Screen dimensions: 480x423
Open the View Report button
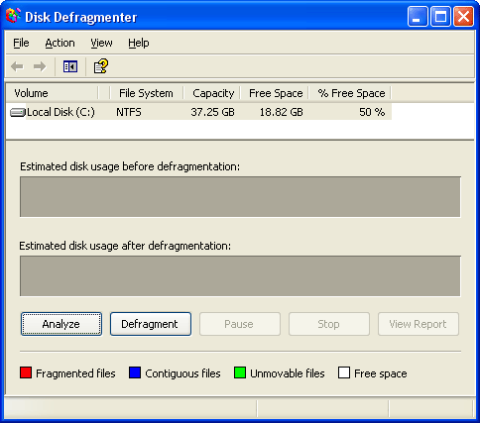pyautogui.click(x=419, y=324)
